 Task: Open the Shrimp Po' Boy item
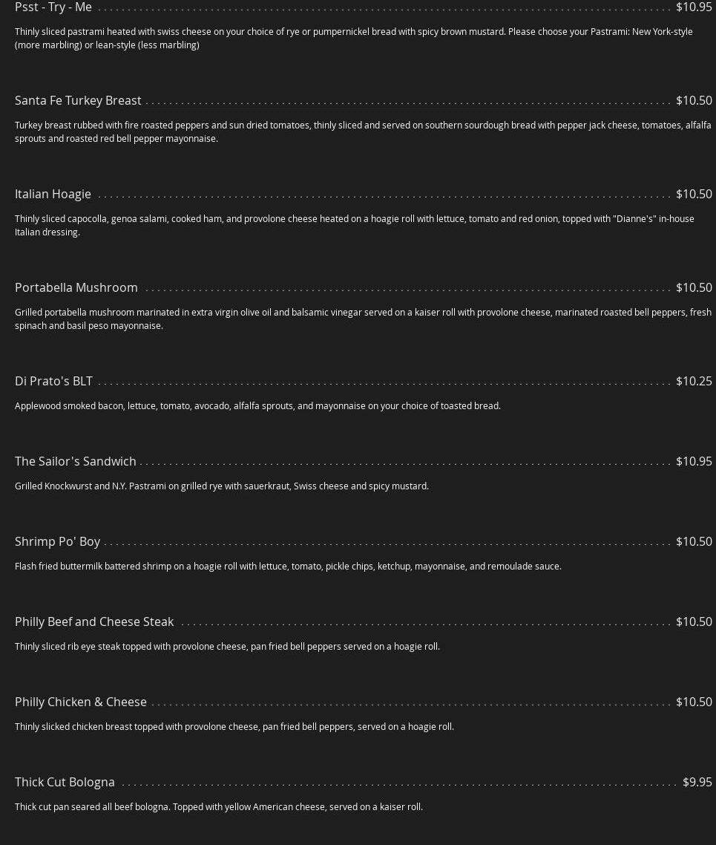57,541
